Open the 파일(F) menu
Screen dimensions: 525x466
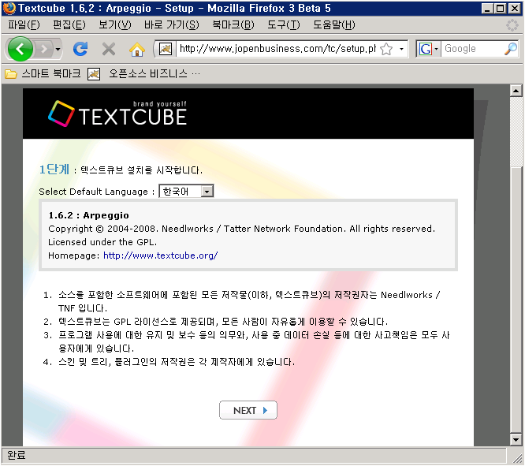tap(24, 24)
